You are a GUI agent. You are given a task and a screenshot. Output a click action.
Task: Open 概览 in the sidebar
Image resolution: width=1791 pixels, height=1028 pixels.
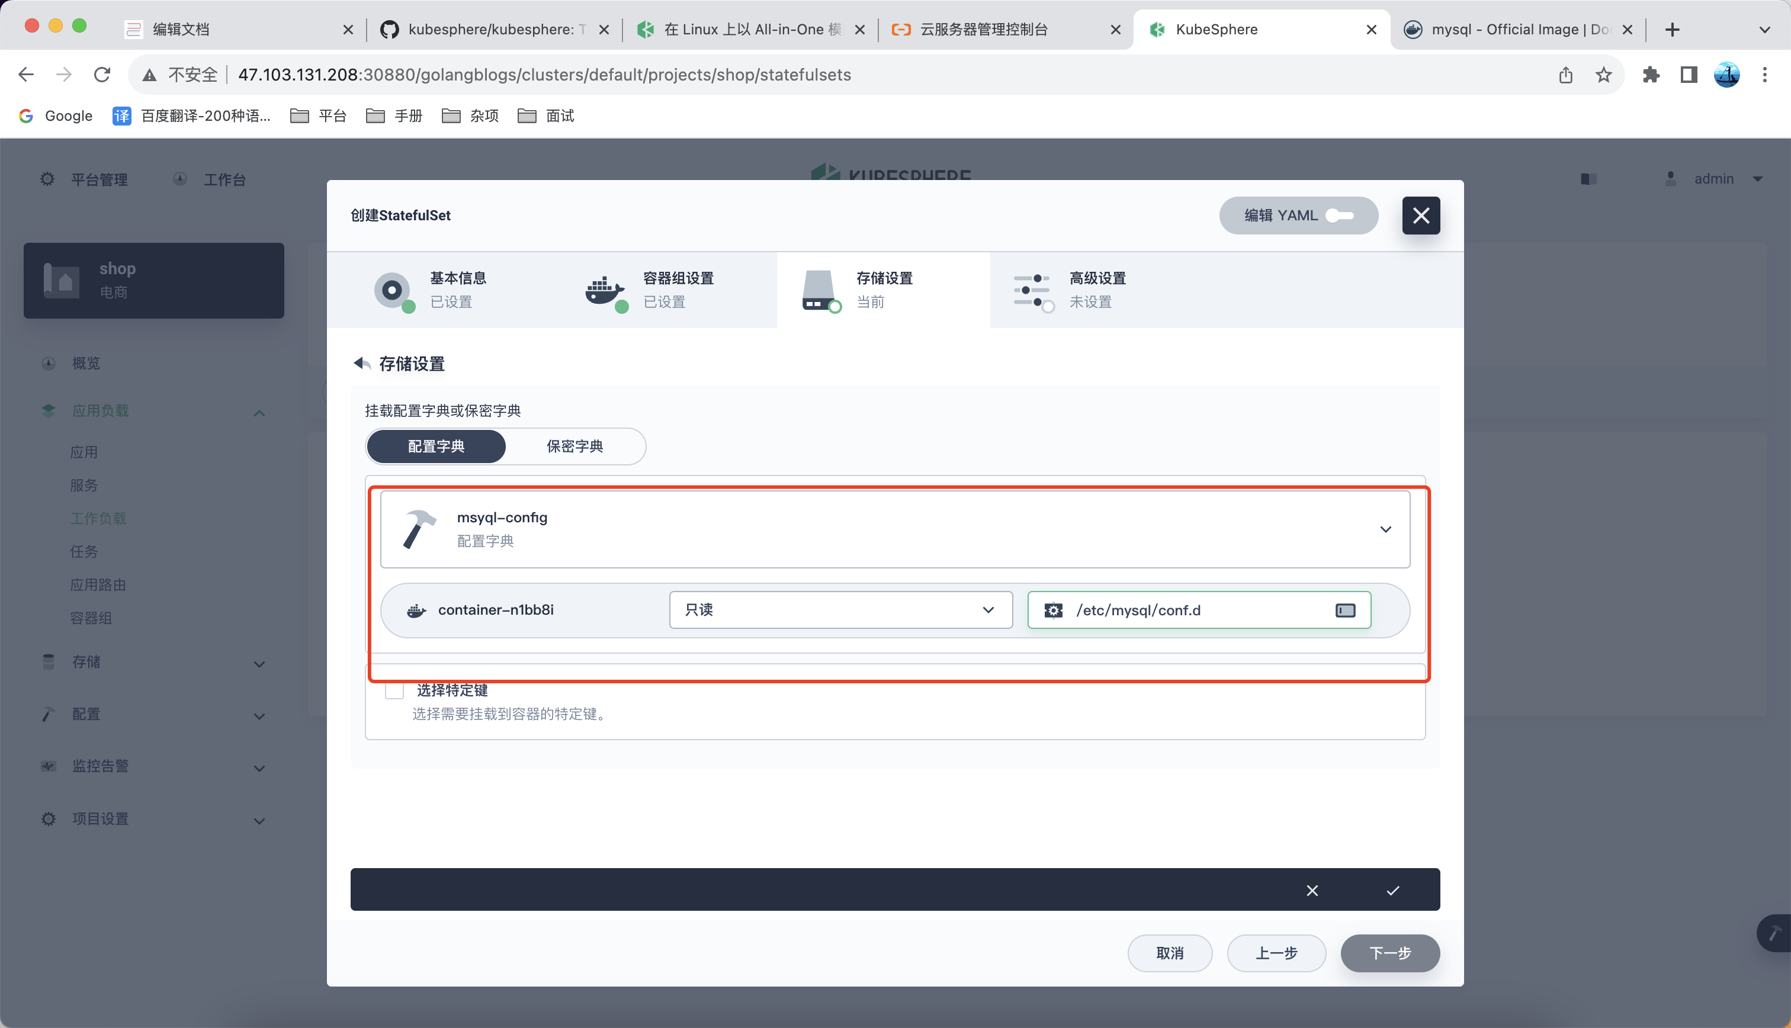pos(86,363)
